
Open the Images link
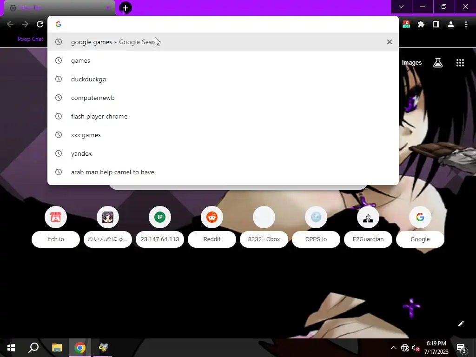412,63
